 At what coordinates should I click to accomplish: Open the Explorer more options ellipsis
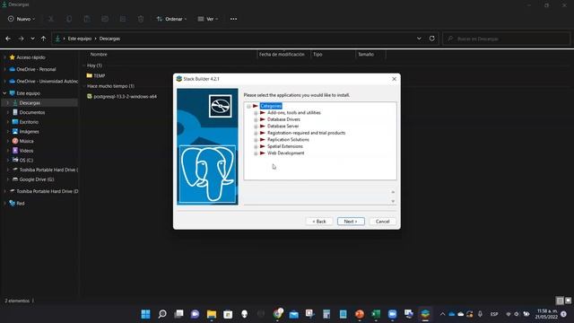(x=233, y=19)
